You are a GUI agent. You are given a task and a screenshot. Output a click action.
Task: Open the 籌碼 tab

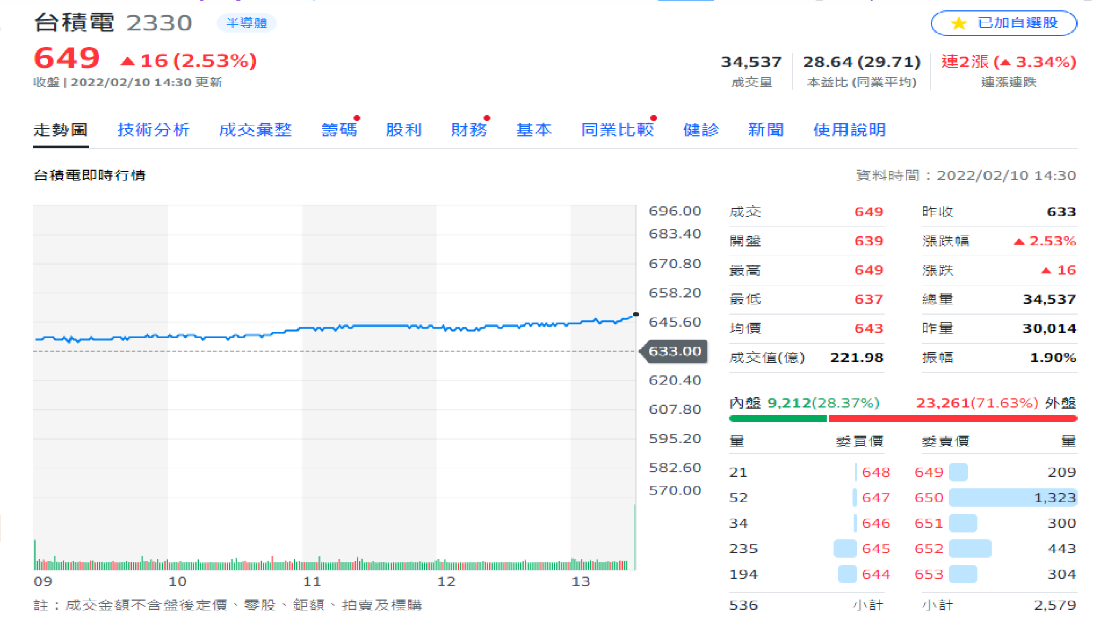pos(339,130)
